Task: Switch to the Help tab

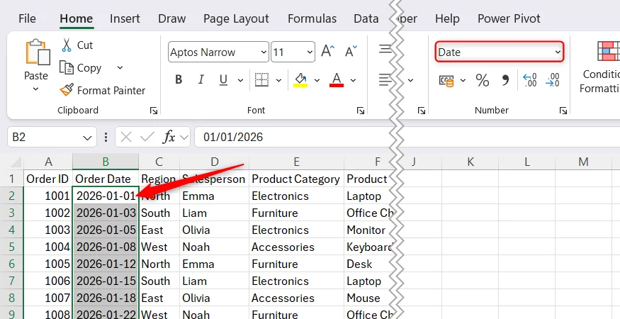Action: (447, 18)
